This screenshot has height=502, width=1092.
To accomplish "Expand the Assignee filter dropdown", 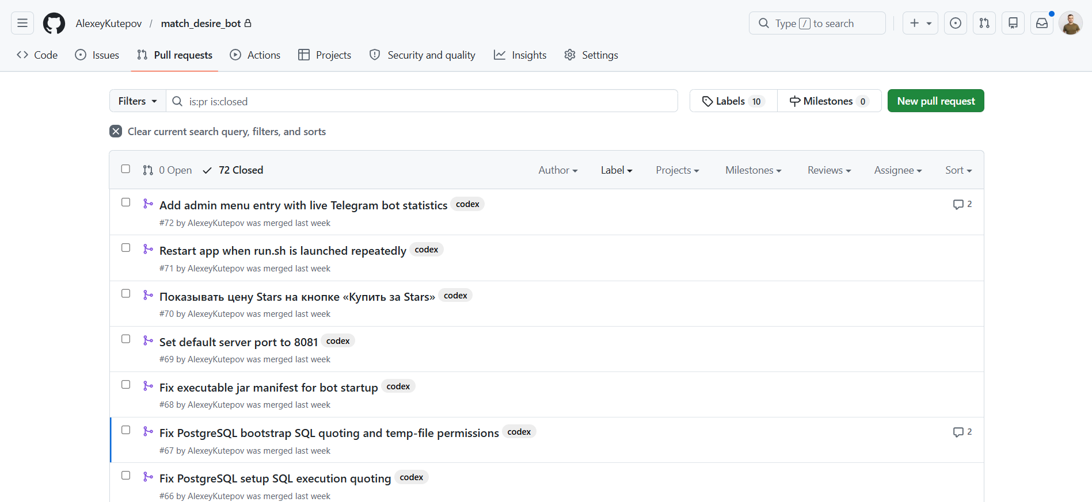I will pos(898,170).
